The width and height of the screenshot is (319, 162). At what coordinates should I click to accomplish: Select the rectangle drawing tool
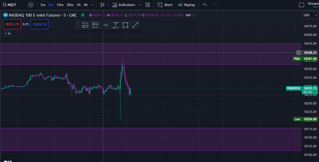click(x=125, y=25)
